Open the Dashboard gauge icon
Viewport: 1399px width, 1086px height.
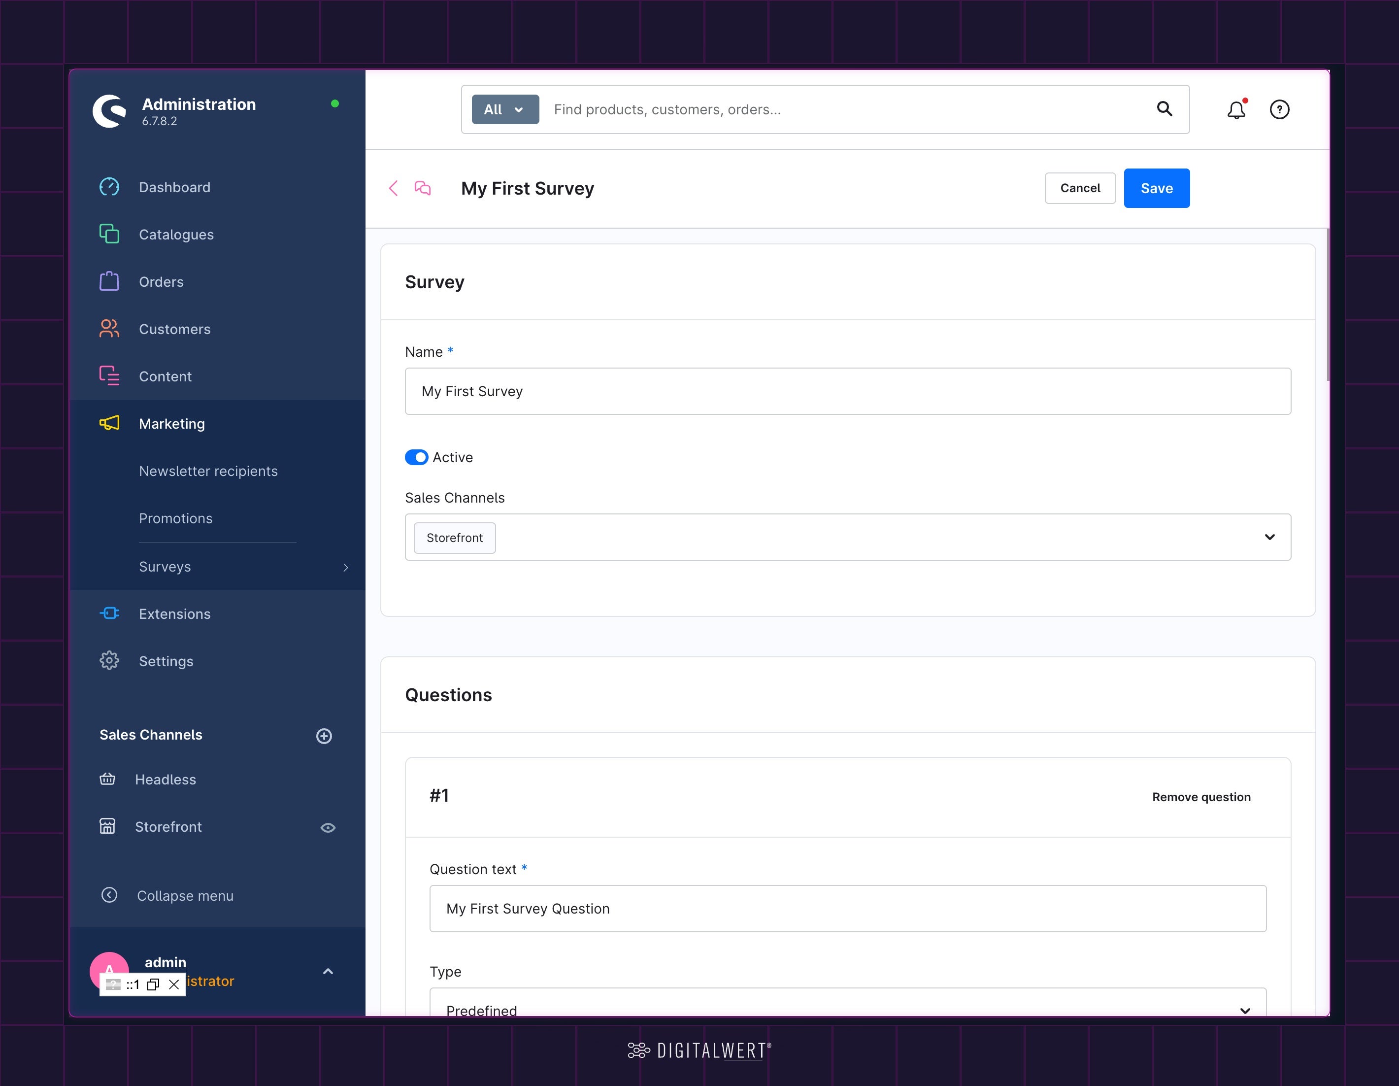[x=109, y=187]
